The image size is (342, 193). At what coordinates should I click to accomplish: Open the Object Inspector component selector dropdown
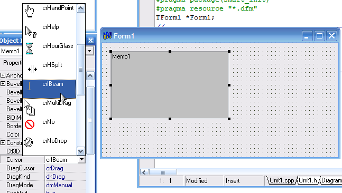tap(90, 51)
